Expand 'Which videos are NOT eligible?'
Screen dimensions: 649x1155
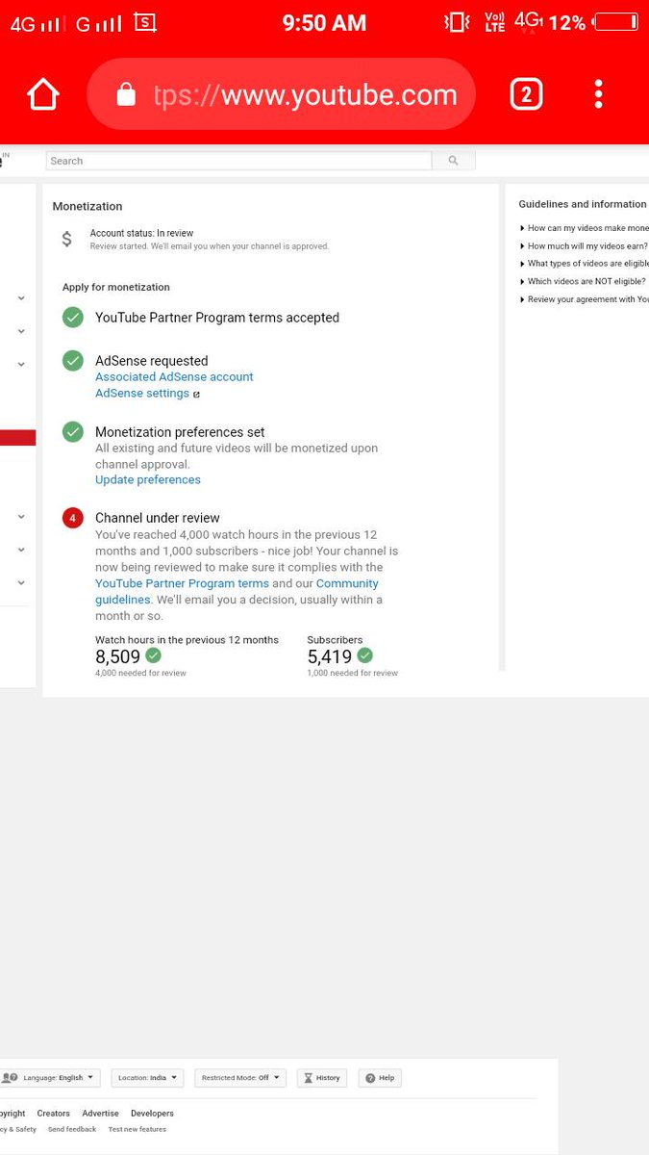pos(583,282)
